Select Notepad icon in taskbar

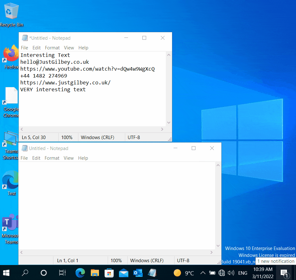152,273
